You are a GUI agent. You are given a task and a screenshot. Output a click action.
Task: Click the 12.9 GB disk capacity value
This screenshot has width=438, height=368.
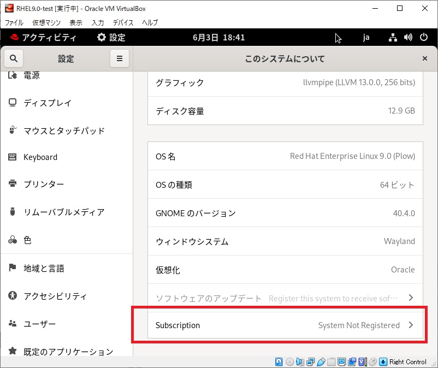(x=401, y=111)
